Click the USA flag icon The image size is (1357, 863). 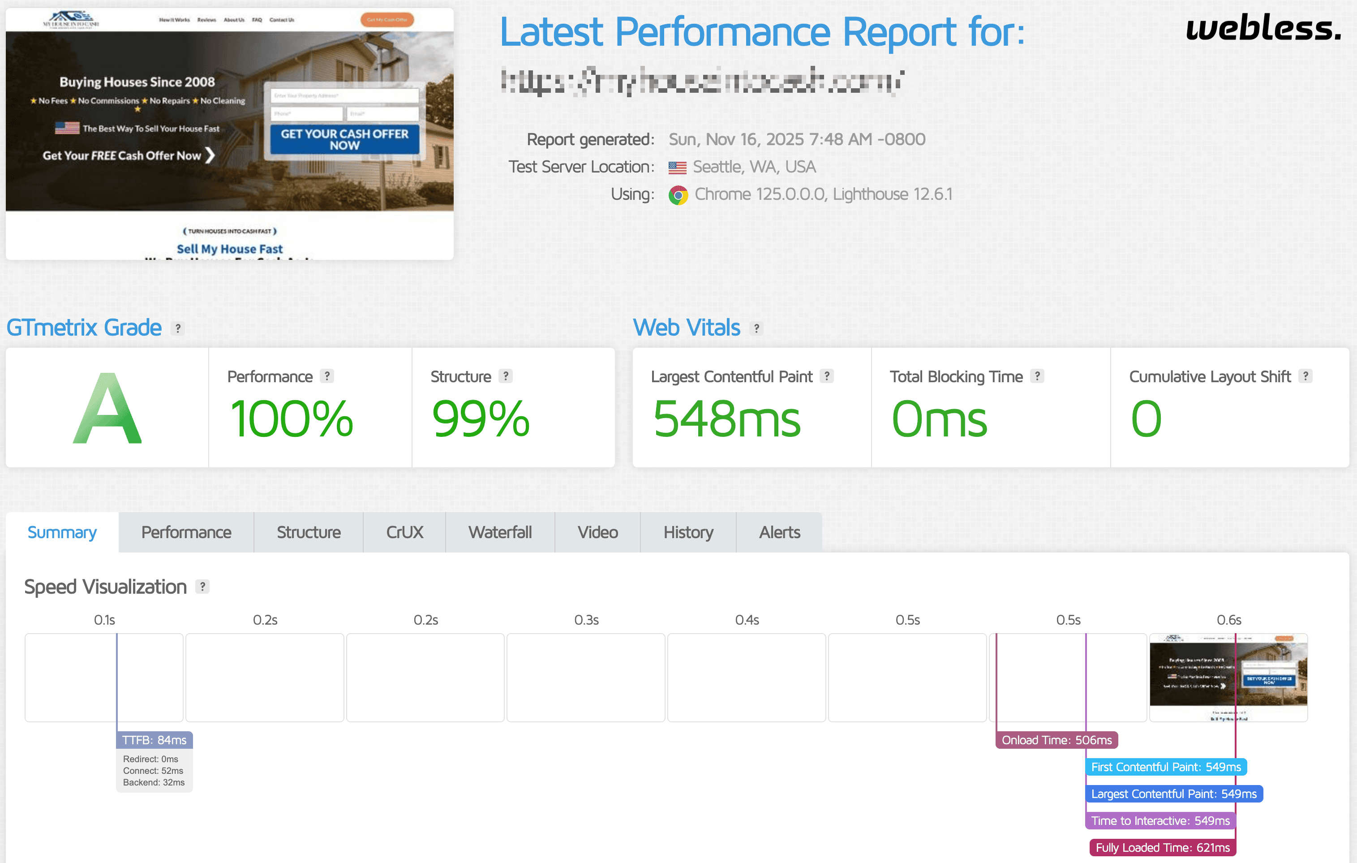click(x=677, y=168)
